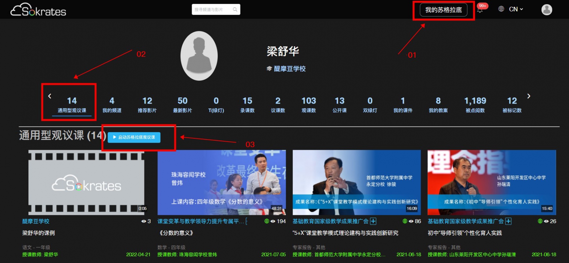Switch to the 我的频道 tab
The height and width of the screenshot is (263, 569).
tap(112, 105)
